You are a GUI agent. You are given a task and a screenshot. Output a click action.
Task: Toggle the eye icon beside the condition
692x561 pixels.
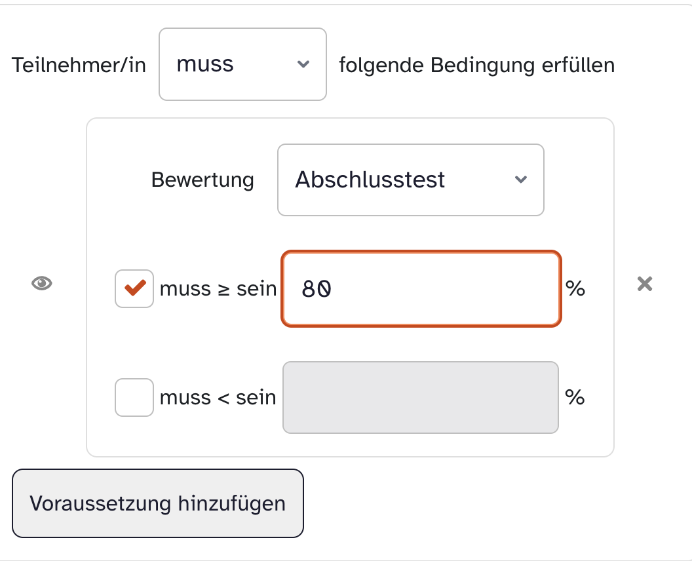point(42,283)
